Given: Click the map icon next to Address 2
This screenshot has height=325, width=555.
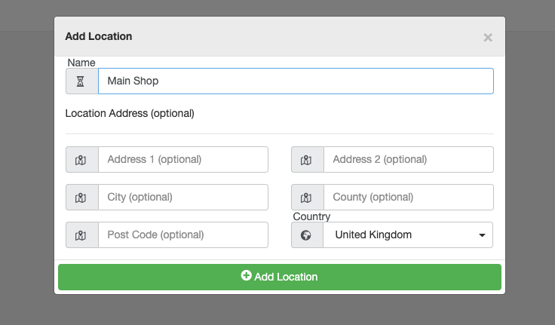Looking at the screenshot, I should (307, 160).
